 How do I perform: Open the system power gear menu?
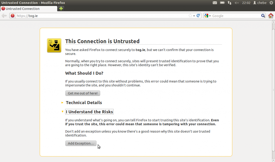pos(271,3)
